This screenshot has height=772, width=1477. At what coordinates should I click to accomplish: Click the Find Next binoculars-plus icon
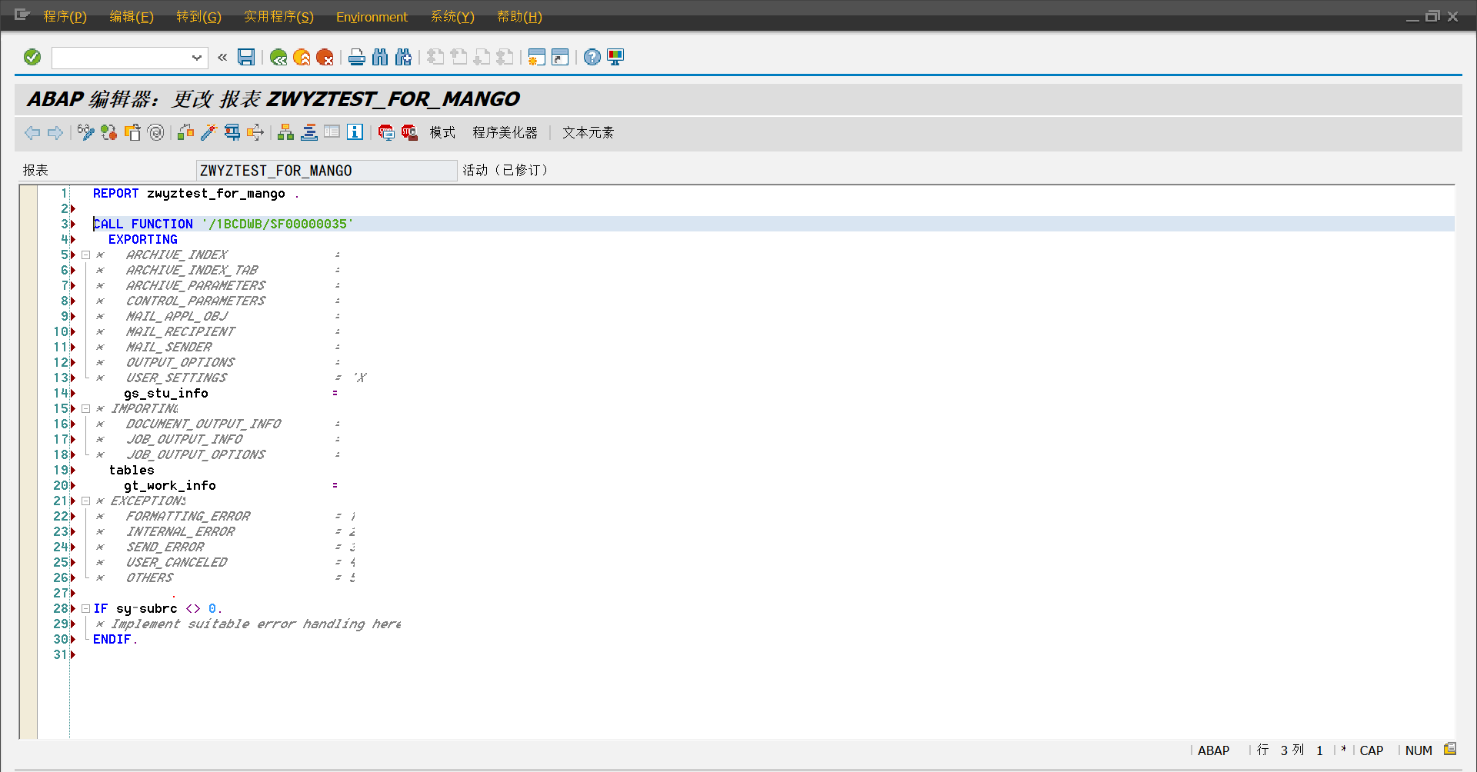point(403,57)
